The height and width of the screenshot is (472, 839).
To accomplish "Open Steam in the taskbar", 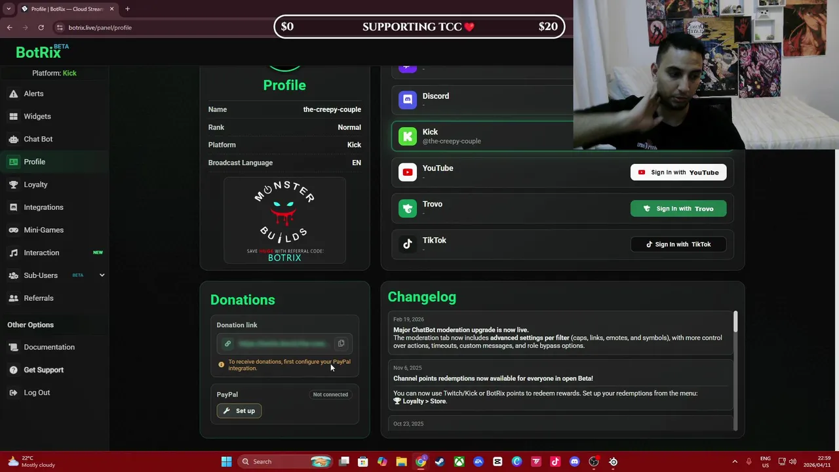I will click(440, 462).
